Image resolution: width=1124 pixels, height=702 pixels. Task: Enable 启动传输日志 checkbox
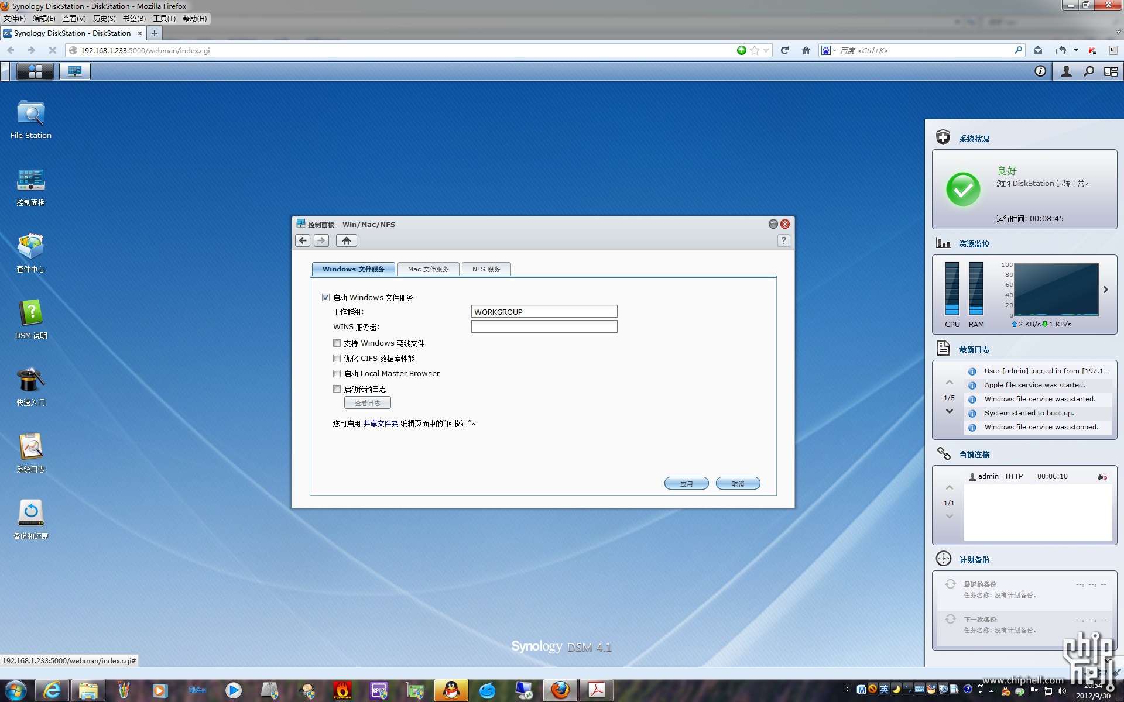[337, 389]
